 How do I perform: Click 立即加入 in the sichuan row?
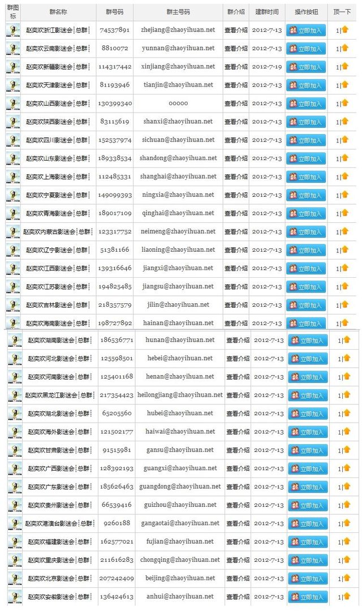[306, 140]
